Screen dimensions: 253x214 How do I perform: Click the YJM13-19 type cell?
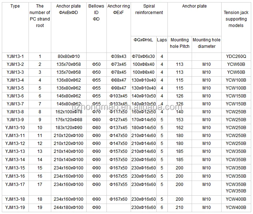[15, 207]
